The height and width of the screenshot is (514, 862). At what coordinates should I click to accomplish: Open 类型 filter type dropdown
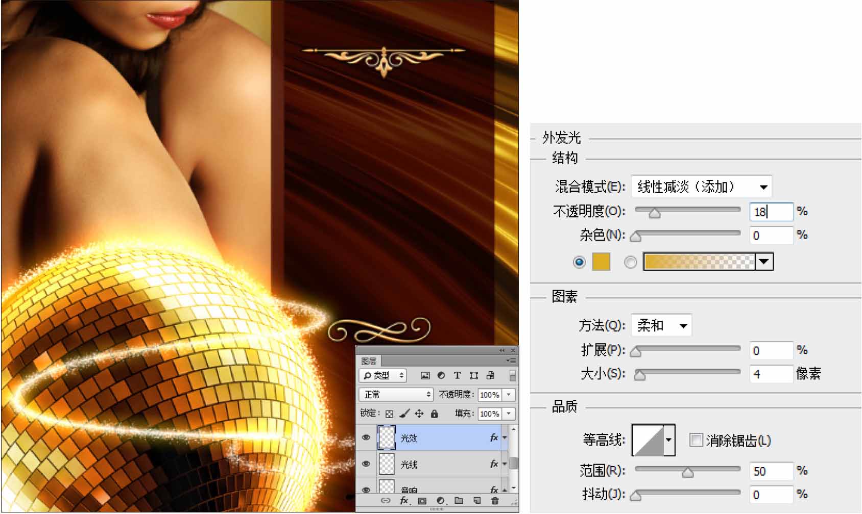pyautogui.click(x=383, y=376)
